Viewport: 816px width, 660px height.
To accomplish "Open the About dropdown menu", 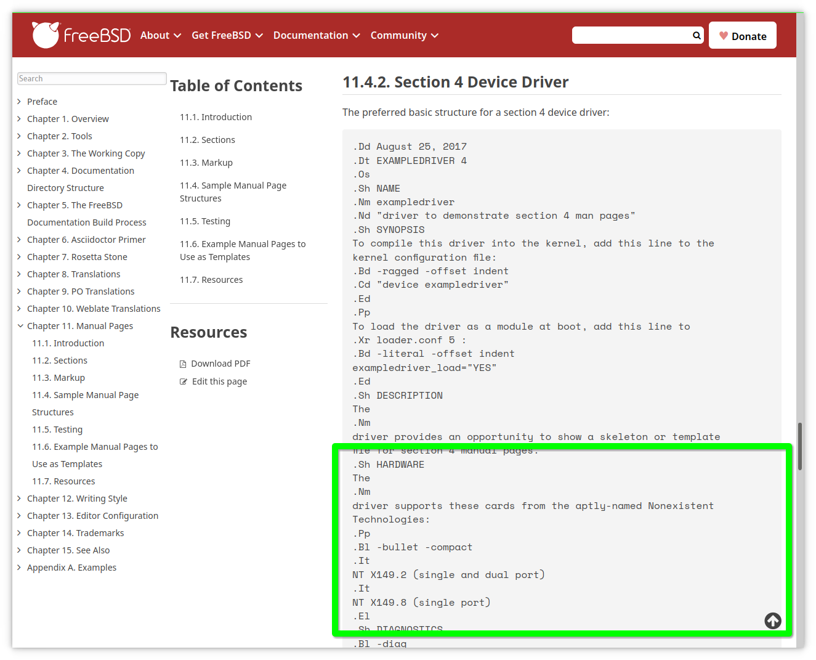I will pyautogui.click(x=160, y=36).
